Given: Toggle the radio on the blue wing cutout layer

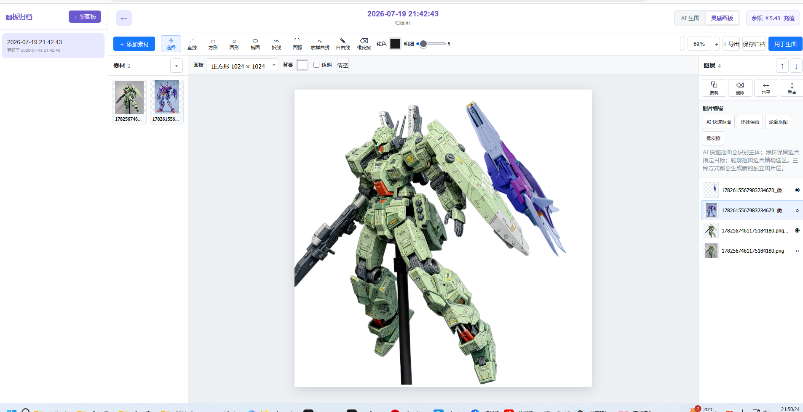Looking at the screenshot, I should click(x=797, y=190).
